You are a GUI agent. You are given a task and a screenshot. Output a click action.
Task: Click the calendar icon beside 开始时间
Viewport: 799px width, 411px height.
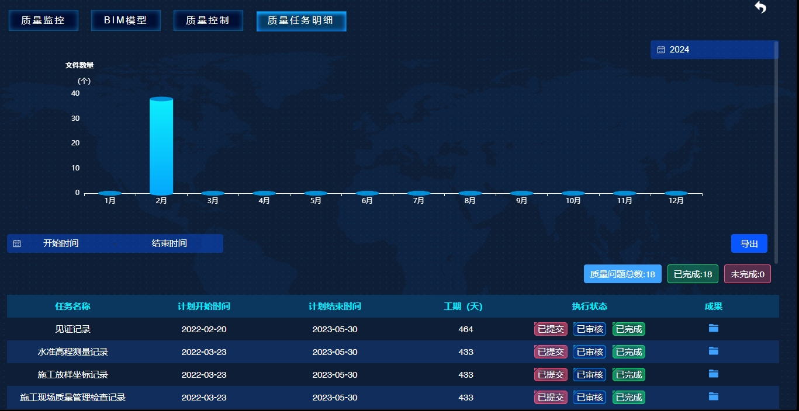tap(17, 243)
